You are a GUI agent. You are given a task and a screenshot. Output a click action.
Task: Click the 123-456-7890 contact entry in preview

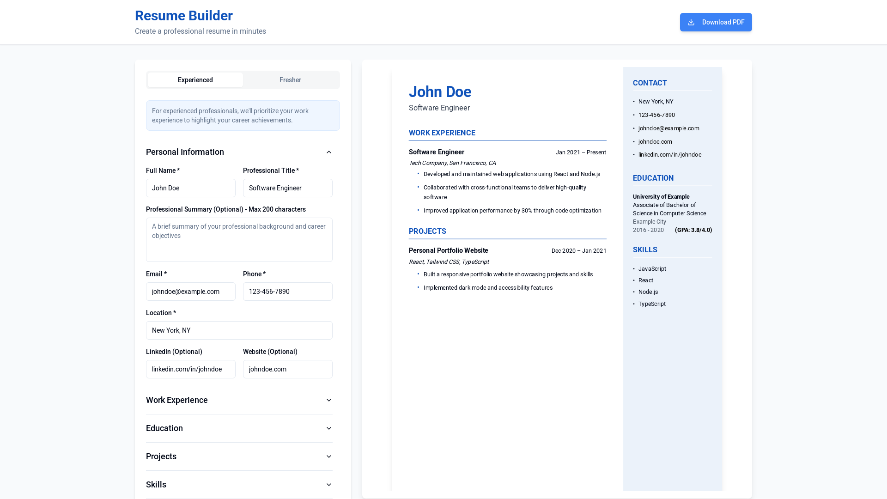[656, 115]
